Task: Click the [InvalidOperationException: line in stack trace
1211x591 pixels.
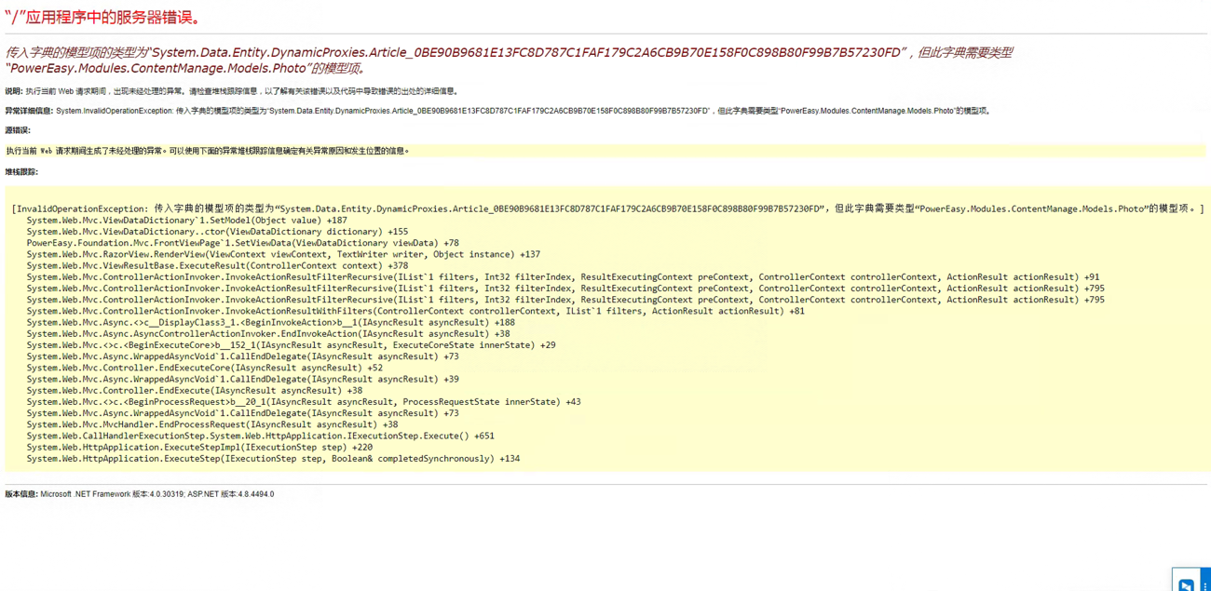Action: tap(607, 209)
